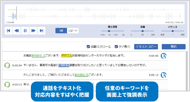Adjust the バランス balance slider handle
Image resolution: width=190 pixels, height=102 pixels.
tap(173, 31)
